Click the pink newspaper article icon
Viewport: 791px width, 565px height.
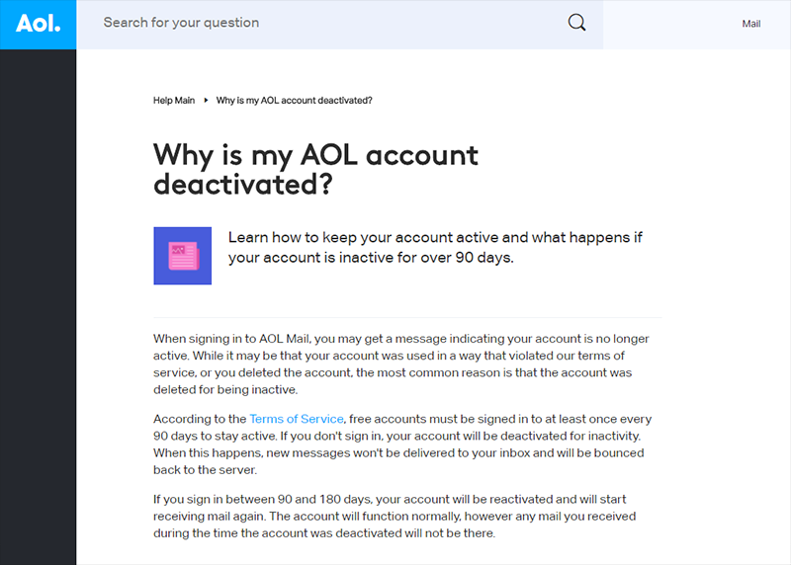click(183, 256)
